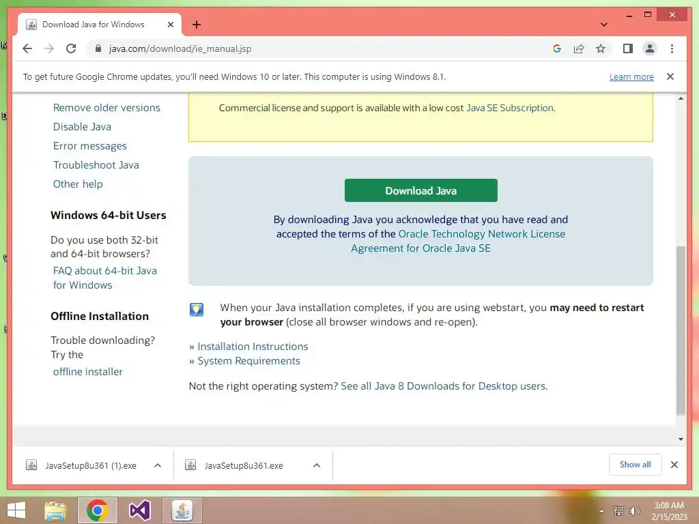Screen dimensions: 699x524
Task: Open the Error messages help link
Action: click(x=89, y=146)
